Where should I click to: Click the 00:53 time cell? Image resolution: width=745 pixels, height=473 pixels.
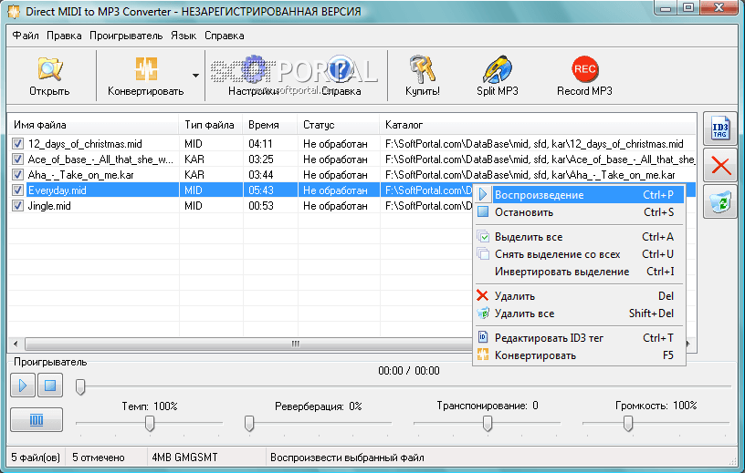(x=261, y=206)
